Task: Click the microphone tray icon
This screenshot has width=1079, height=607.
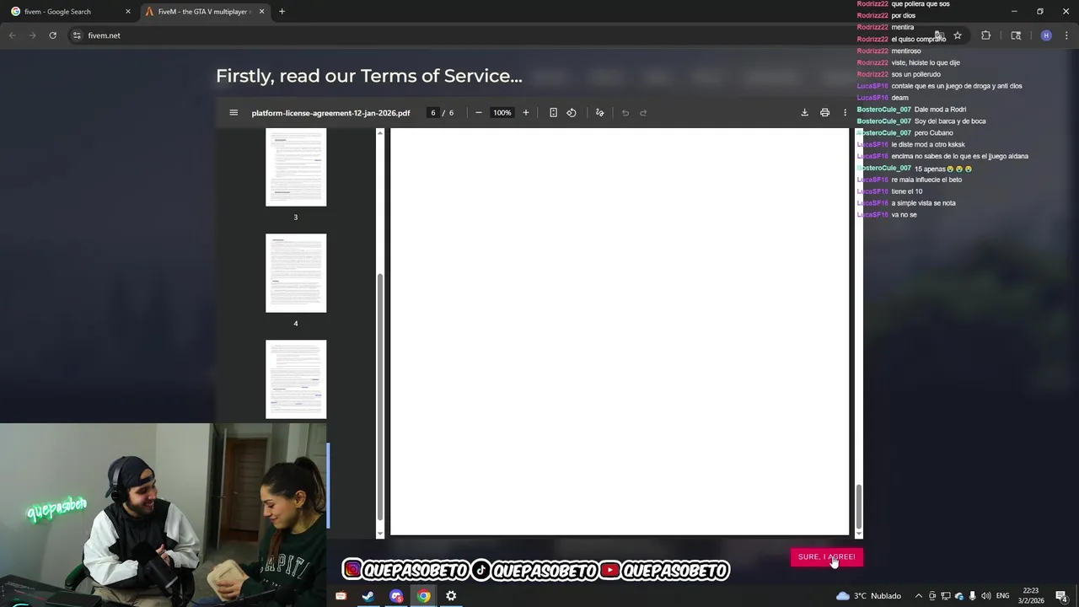Action: (972, 596)
